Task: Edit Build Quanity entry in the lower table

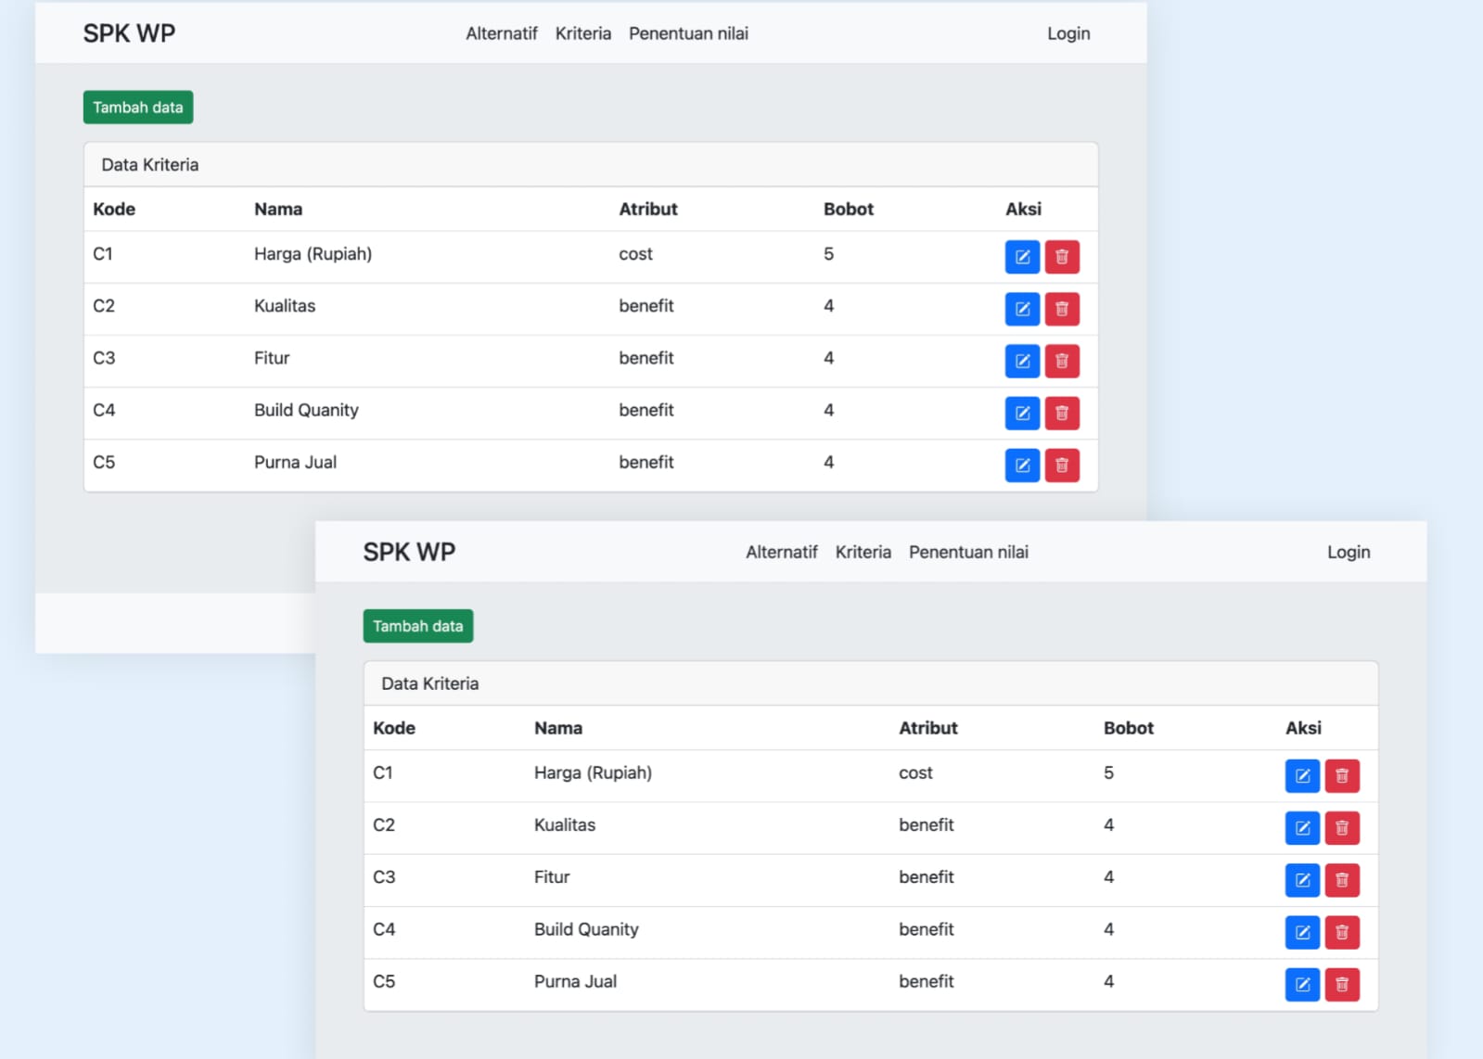Action: tap(1301, 932)
